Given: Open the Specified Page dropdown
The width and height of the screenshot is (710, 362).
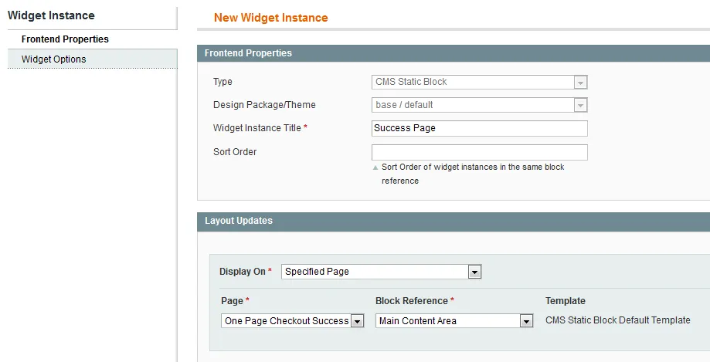Looking at the screenshot, I should (x=375, y=272).
